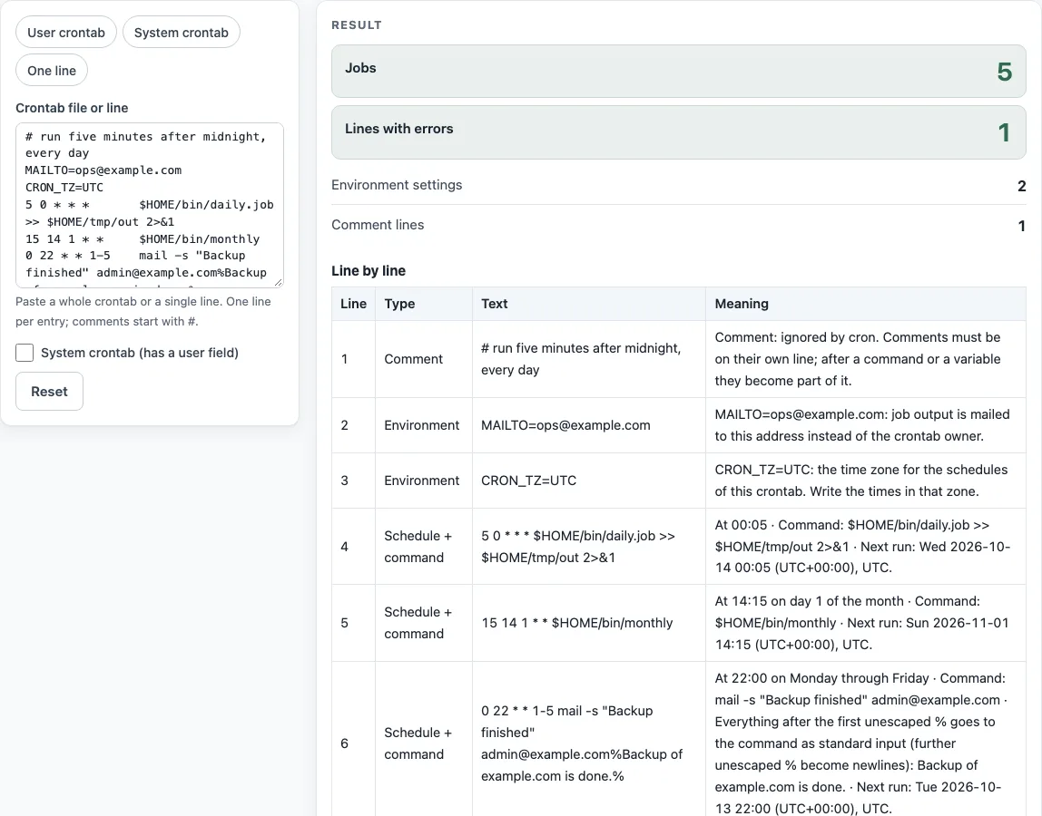Focus the Crontab file or line textarea
This screenshot has height=816, width=1042.
pyautogui.click(x=150, y=205)
